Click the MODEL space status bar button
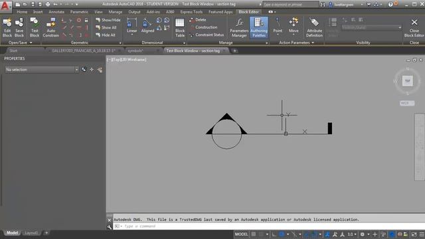Viewport: 425px width, 239px height. point(241,234)
